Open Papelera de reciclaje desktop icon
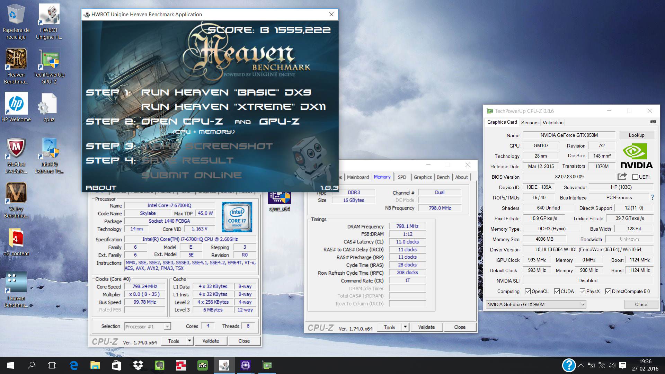This screenshot has height=374, width=665. tap(16, 21)
